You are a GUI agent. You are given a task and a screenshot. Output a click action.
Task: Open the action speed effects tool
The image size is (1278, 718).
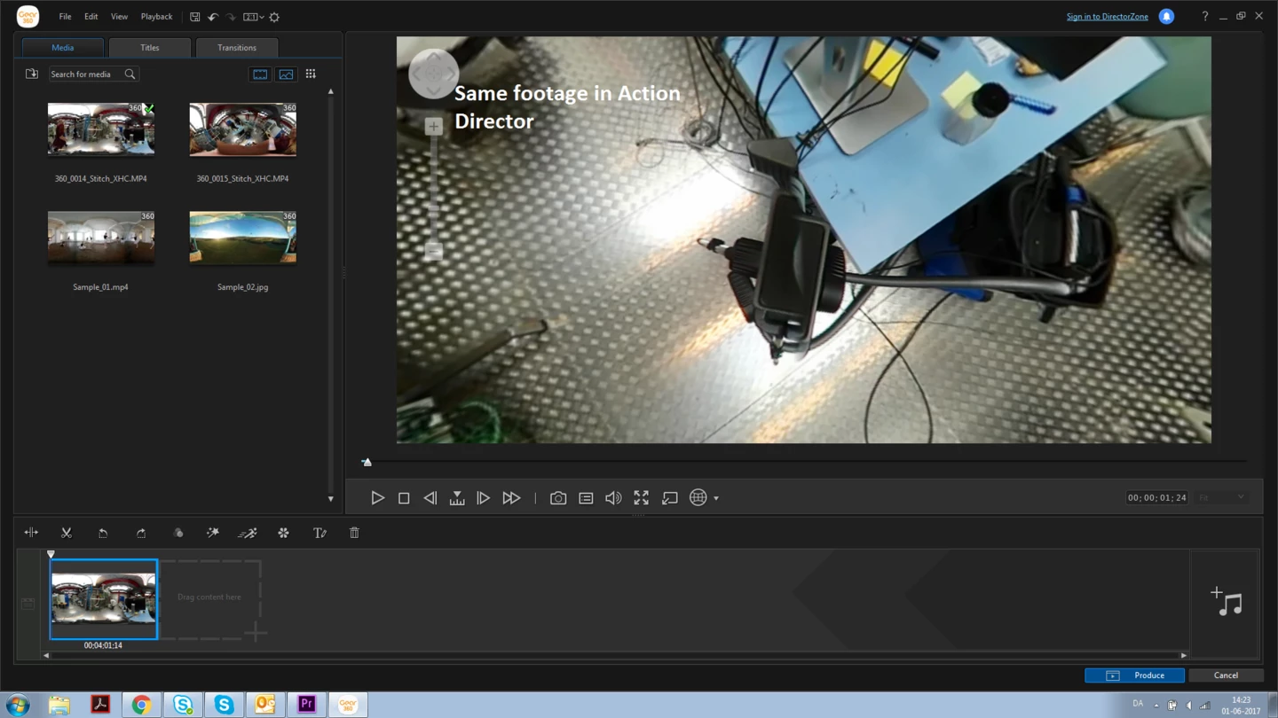(248, 533)
